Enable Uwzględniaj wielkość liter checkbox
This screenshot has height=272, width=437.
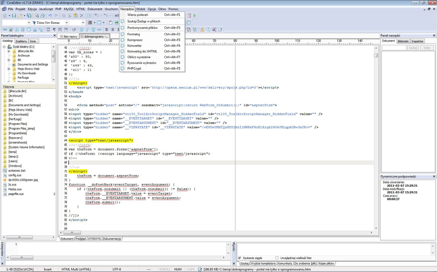pos(277,258)
